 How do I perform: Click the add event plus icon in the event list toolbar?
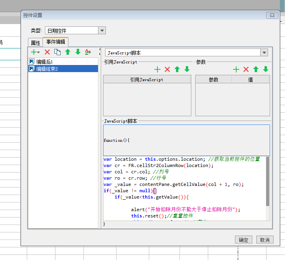point(34,52)
